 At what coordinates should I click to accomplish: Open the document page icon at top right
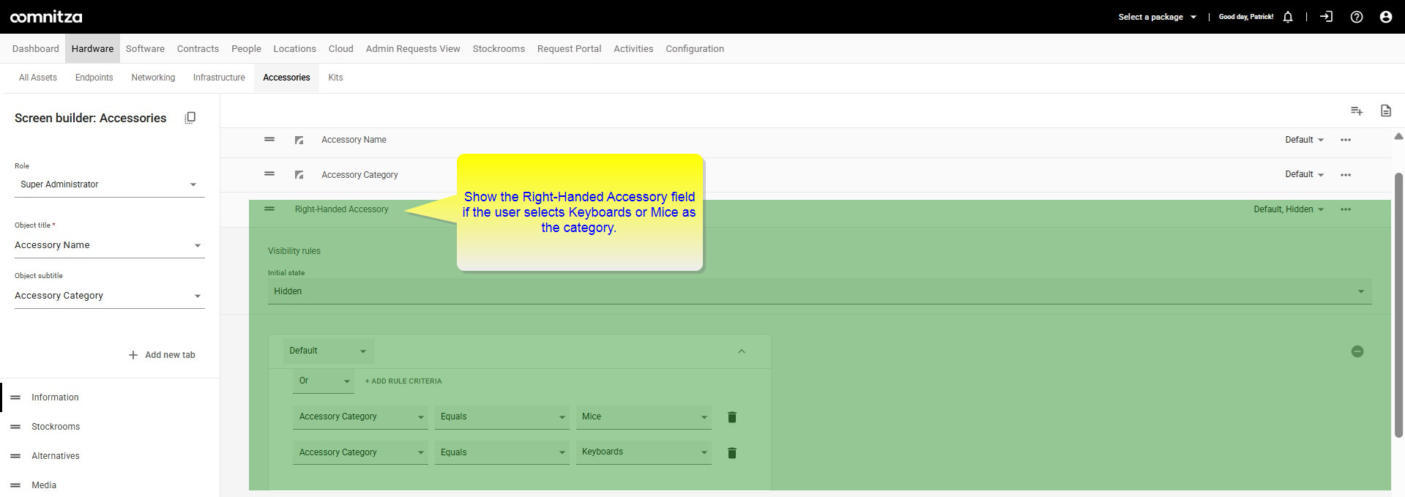coord(1386,111)
